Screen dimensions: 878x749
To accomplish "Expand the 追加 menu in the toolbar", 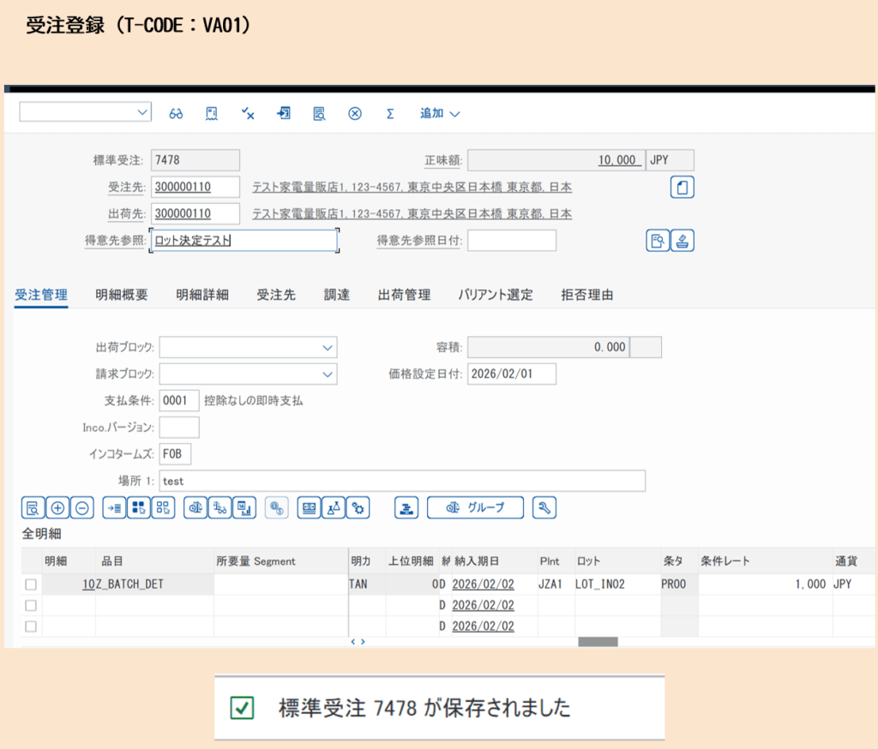I will pyautogui.click(x=439, y=113).
